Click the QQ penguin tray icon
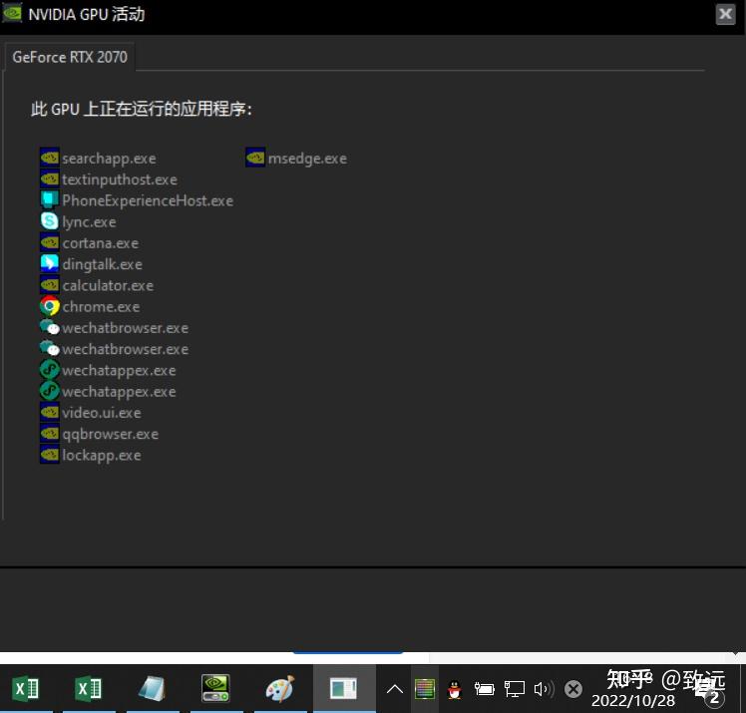Image resolution: width=746 pixels, height=713 pixels. (455, 689)
